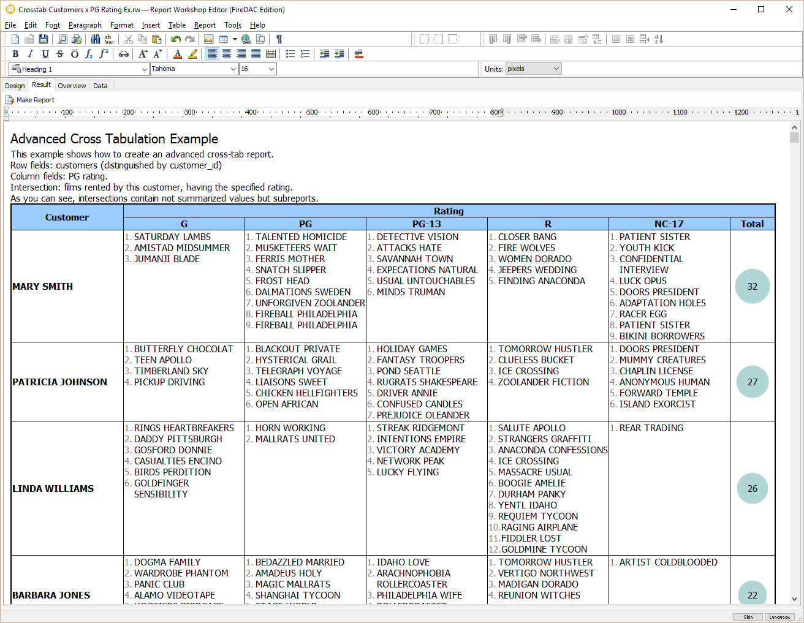This screenshot has width=804, height=623.
Task: Insert a picture using image icon
Action: pyautogui.click(x=209, y=39)
